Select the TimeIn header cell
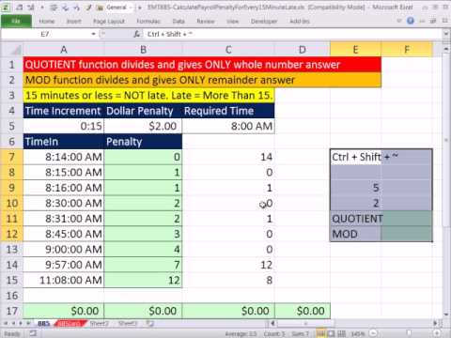The image size is (451, 338). coord(64,142)
